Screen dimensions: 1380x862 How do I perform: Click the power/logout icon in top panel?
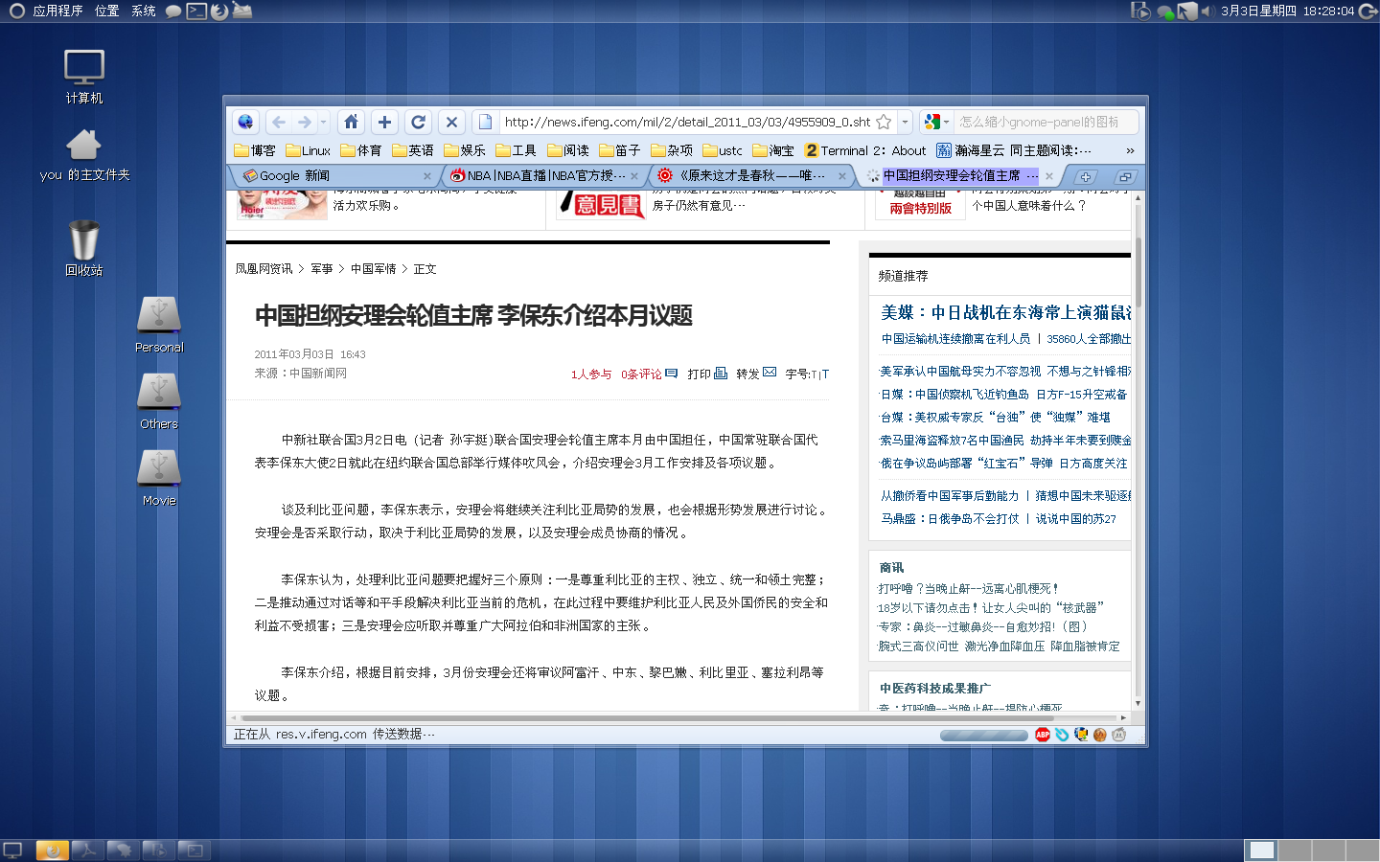1367,11
